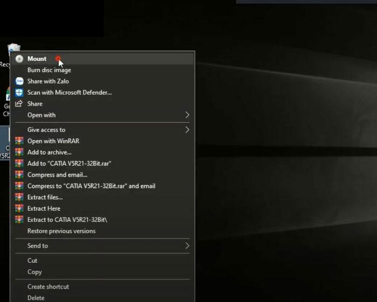Select Compress and email option
Viewport: 377px width, 302px height.
point(57,175)
